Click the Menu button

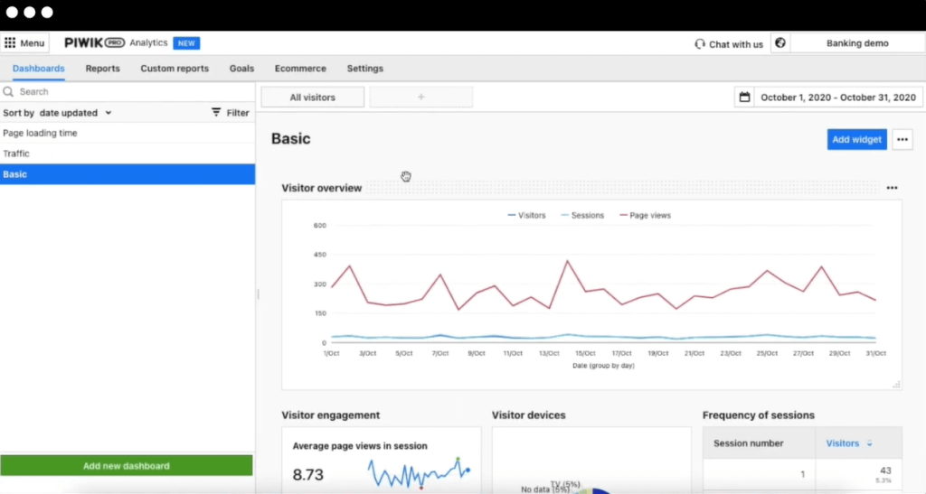click(x=24, y=43)
